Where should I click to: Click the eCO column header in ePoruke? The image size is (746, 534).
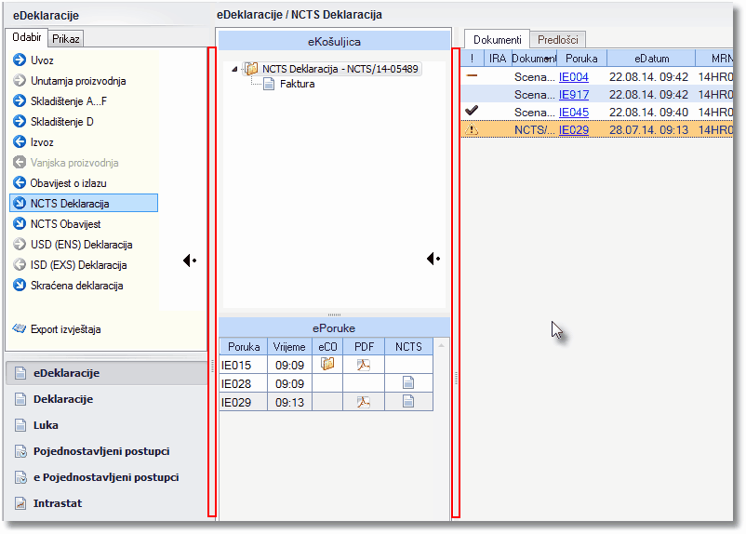327,347
